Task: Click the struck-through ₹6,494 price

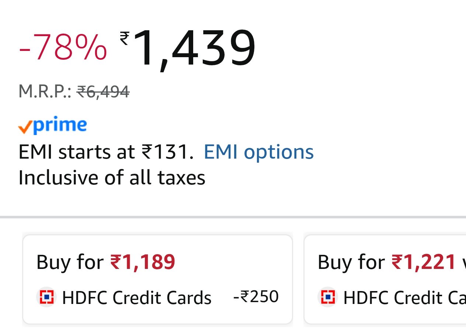Action: tap(103, 91)
